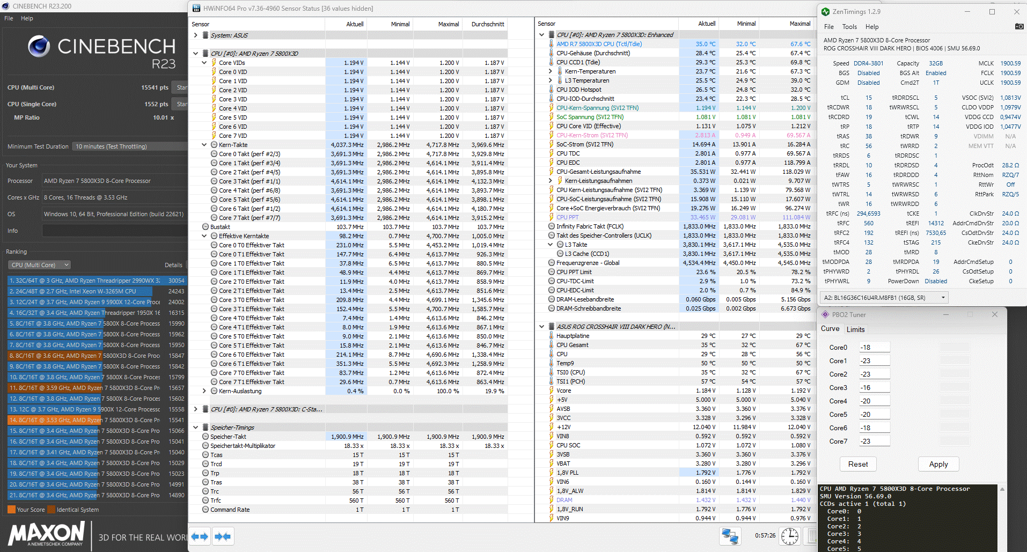This screenshot has width=1027, height=552.
Task: Click the Core VIDs lightning bolt icon
Action: click(x=214, y=63)
